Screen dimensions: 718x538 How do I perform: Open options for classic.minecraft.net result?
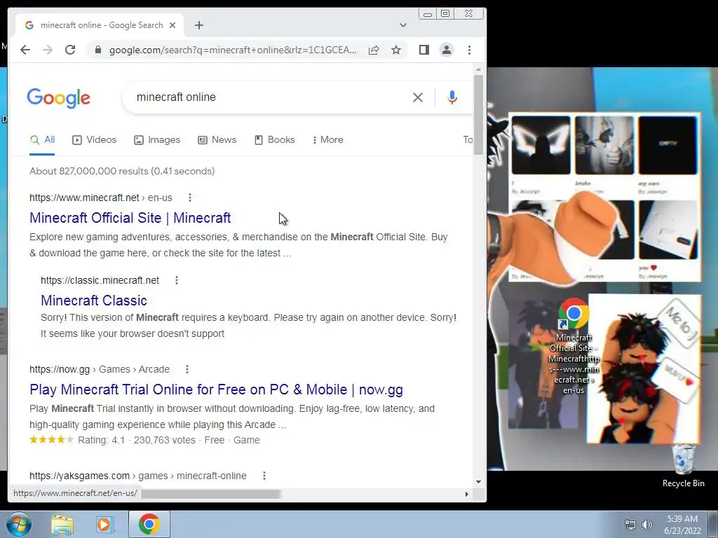[x=177, y=280]
